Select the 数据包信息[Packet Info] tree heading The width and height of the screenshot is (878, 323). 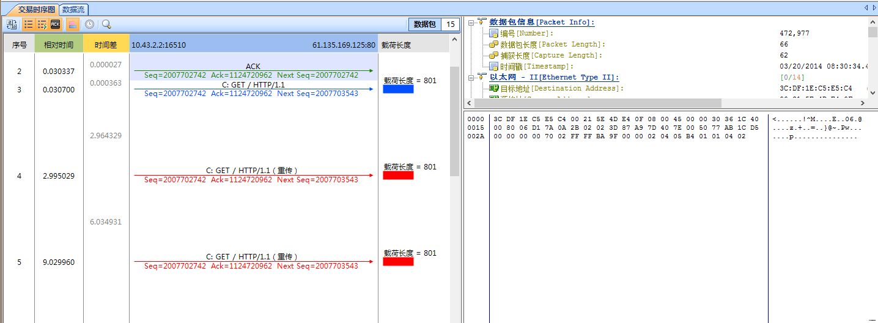pyautogui.click(x=542, y=22)
